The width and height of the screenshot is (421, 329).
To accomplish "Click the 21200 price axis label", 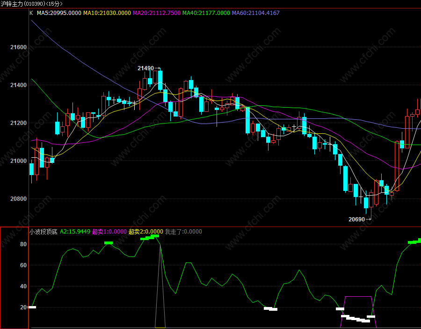I will pyautogui.click(x=19, y=123).
